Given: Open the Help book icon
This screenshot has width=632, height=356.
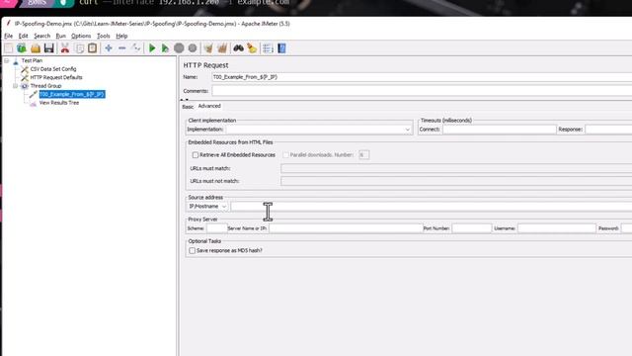Looking at the screenshot, I should [281, 48].
